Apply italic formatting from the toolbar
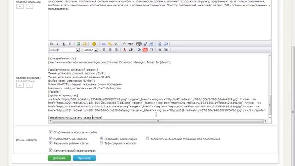The height and width of the screenshot is (166, 295). [58, 44]
